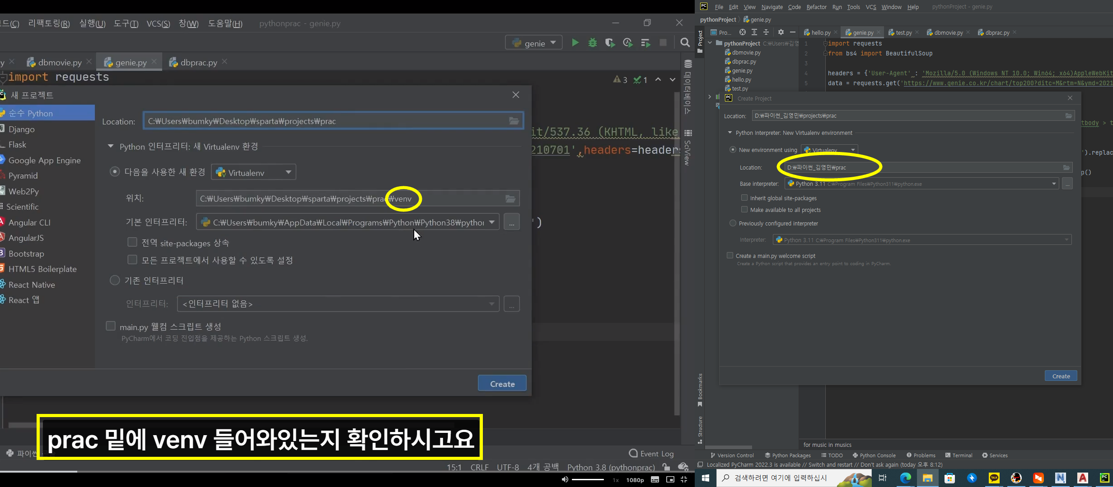
Task: Click the Search Everywhere magnifier in video PyCharm
Action: click(685, 43)
